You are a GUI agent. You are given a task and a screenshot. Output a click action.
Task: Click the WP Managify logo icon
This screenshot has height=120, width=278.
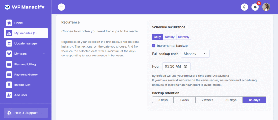coord(7,7)
